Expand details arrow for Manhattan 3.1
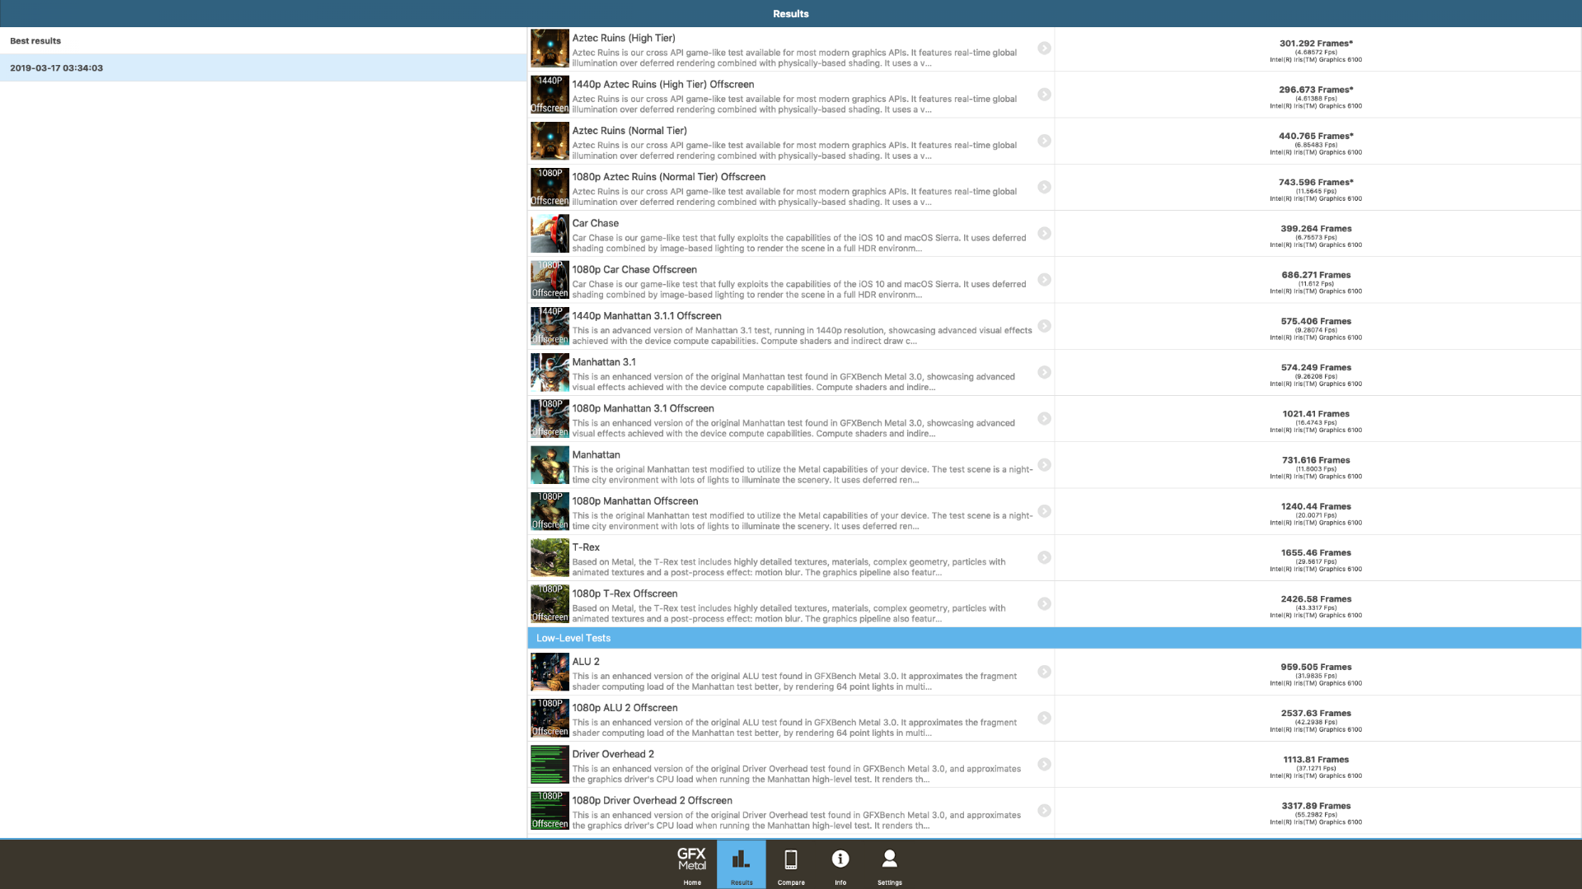 click(x=1044, y=373)
